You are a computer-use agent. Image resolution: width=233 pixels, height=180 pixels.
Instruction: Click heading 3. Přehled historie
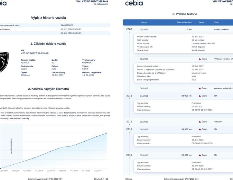[184, 14]
